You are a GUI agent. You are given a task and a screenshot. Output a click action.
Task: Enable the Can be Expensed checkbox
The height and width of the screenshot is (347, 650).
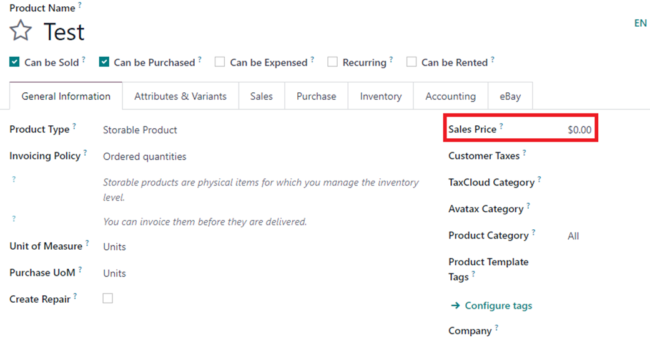[x=220, y=62]
